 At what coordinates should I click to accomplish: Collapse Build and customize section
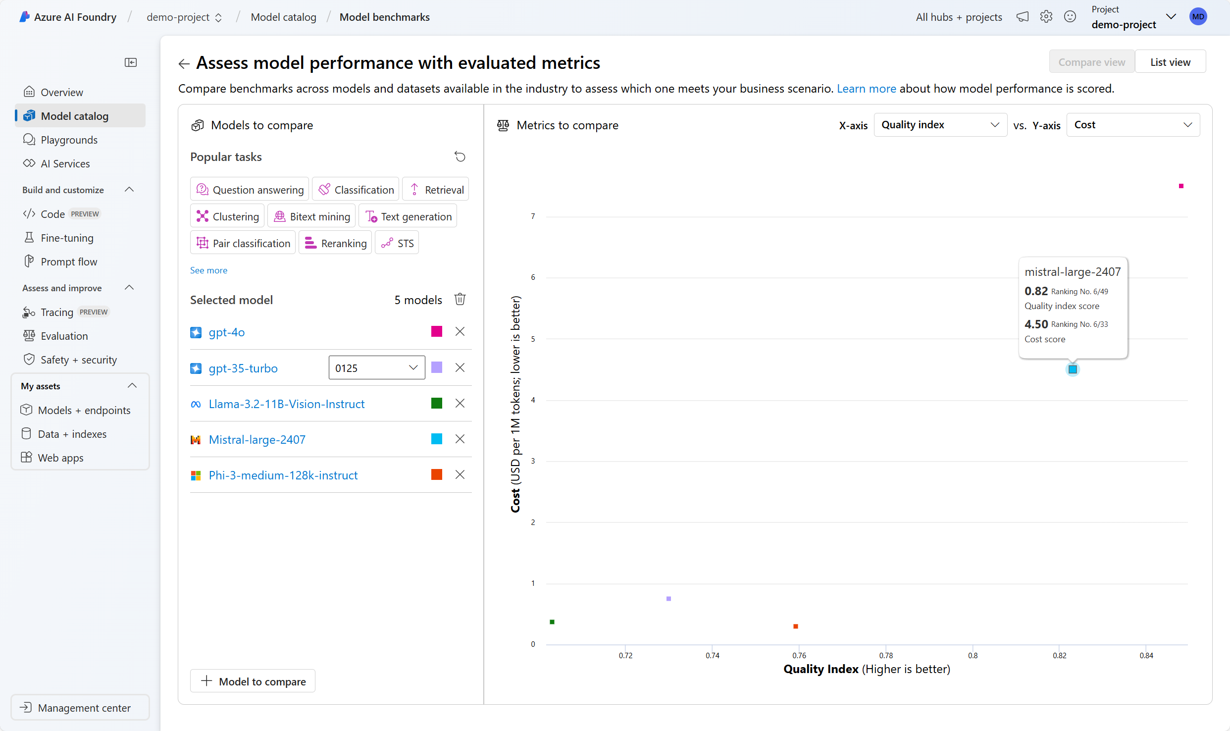click(129, 190)
